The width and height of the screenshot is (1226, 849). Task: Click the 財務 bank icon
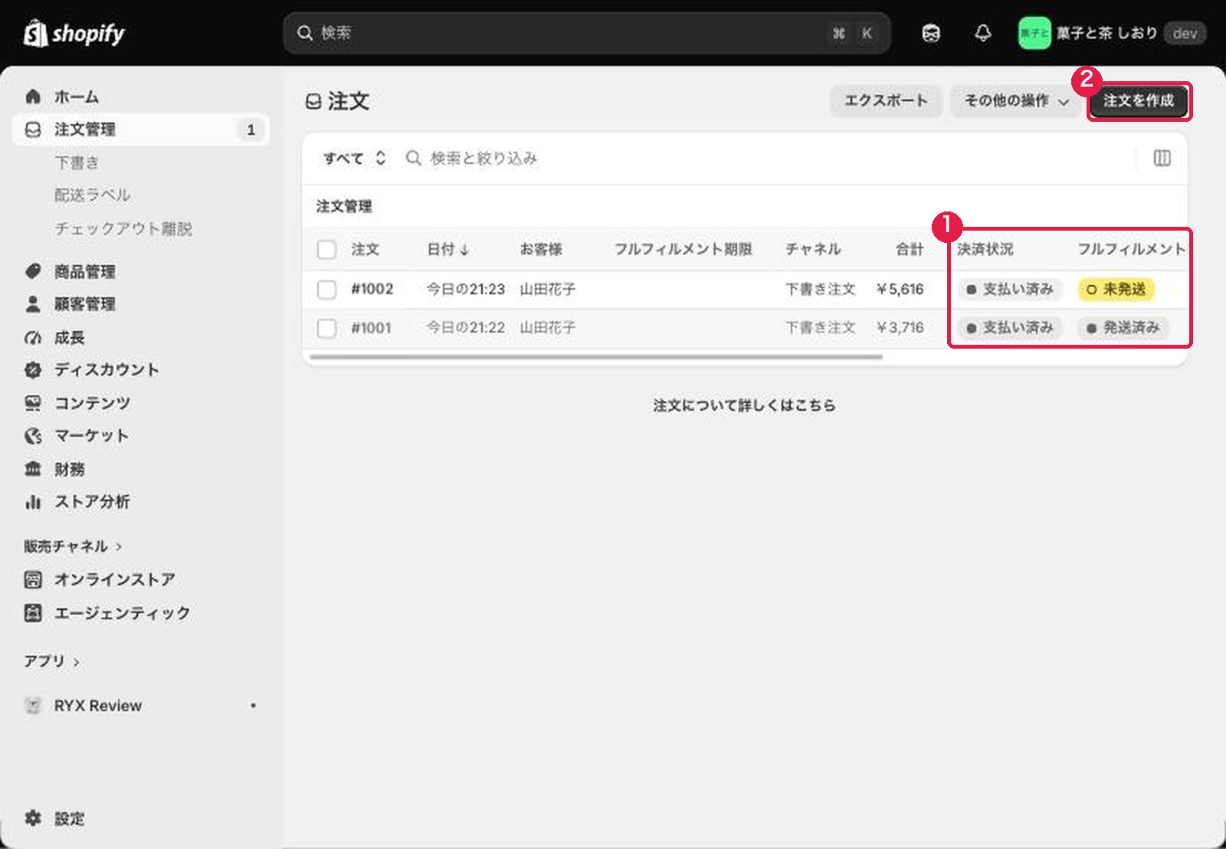point(33,469)
